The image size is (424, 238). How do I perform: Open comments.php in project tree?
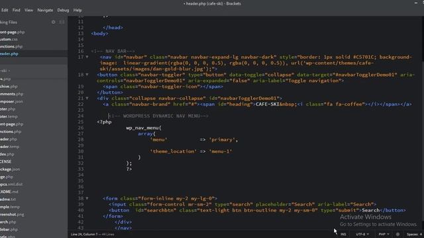(x=12, y=94)
